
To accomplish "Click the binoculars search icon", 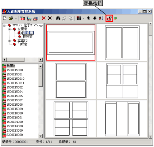I will pos(58,18).
